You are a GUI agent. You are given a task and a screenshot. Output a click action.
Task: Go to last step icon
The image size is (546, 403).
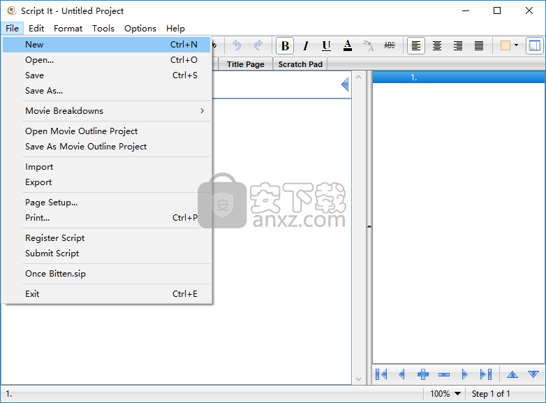click(x=486, y=374)
